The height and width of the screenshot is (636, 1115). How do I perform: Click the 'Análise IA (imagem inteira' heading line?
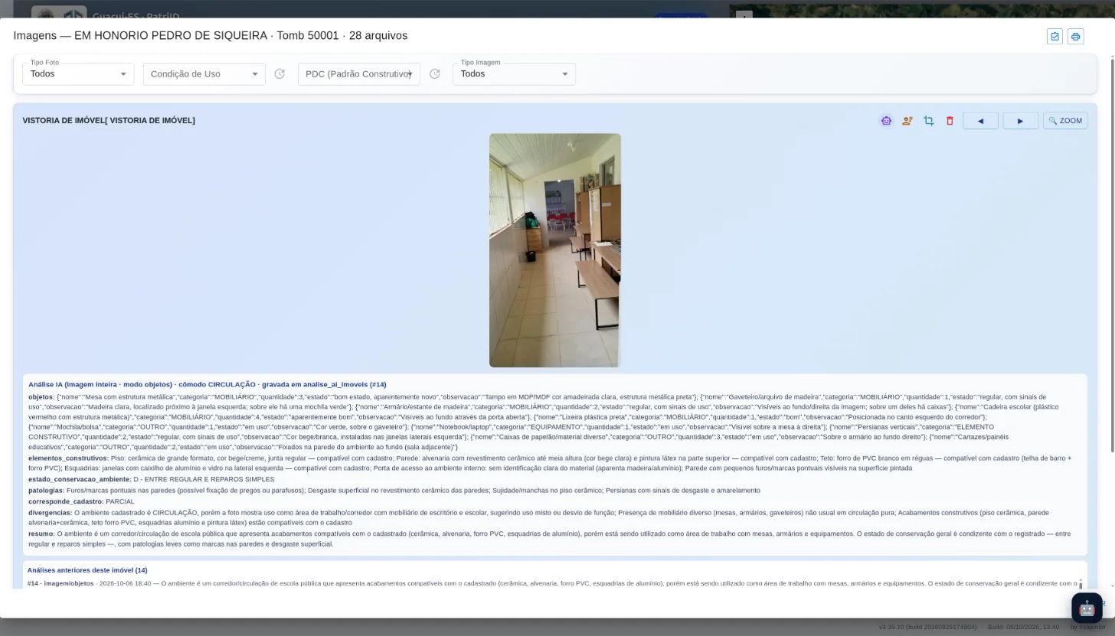pyautogui.click(x=208, y=384)
